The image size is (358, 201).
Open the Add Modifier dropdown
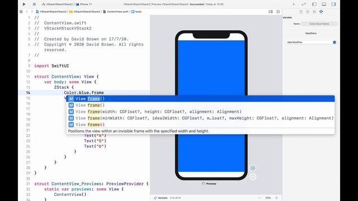tap(311, 42)
